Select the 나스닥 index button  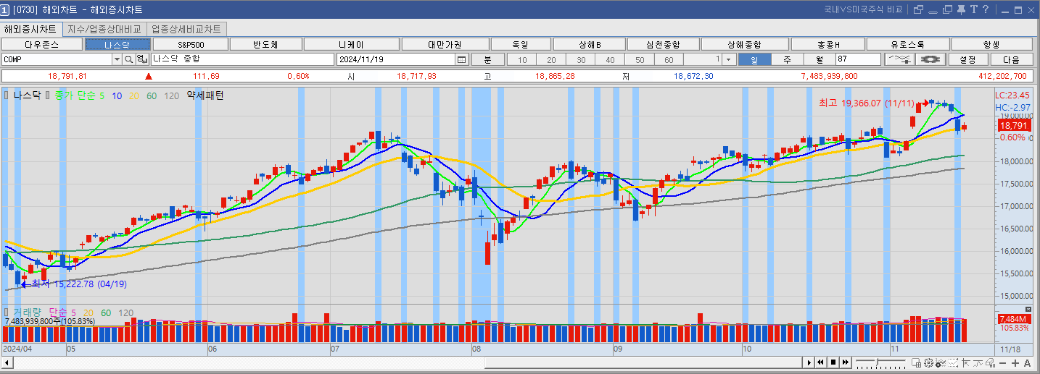117,44
